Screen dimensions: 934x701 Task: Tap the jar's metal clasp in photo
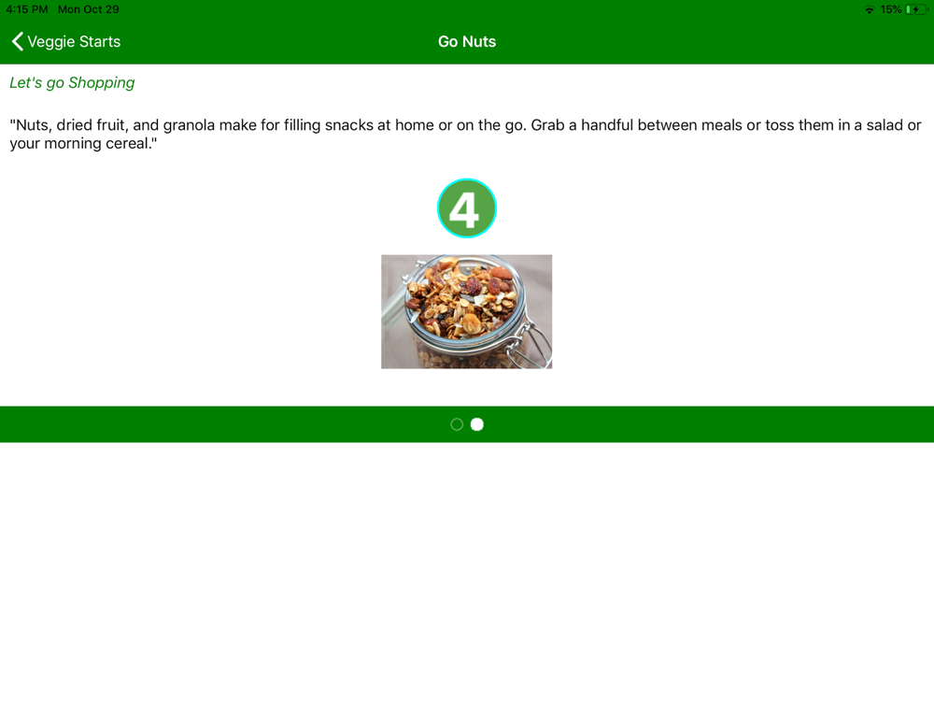531,345
